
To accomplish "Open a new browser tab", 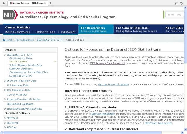I will click(x=50, y=3).
